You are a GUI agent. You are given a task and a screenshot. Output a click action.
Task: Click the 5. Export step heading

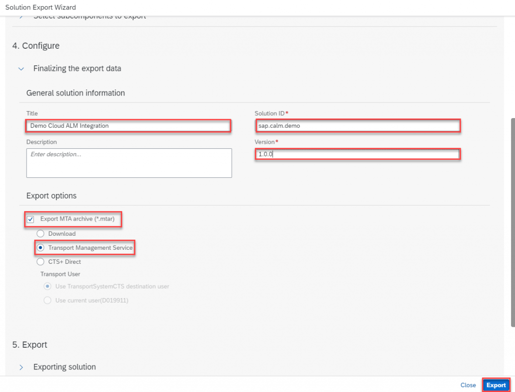tap(30, 345)
